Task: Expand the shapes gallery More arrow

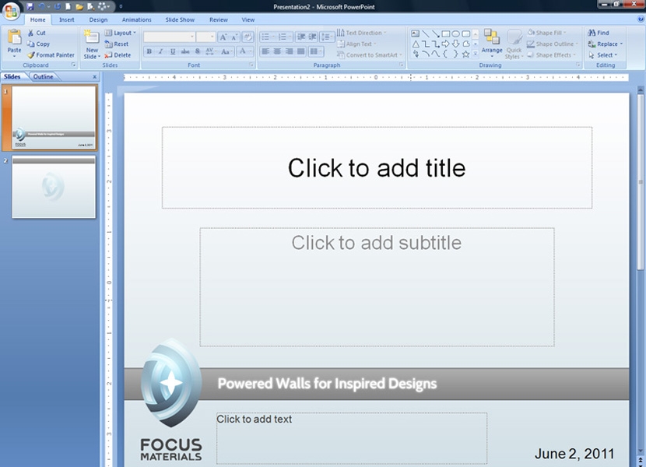Action: (x=476, y=54)
